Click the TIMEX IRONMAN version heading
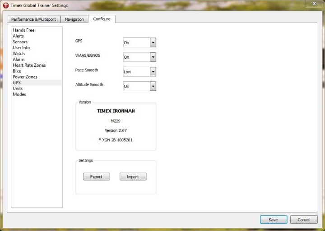Image resolution: width=325 pixels, height=231 pixels. [116, 111]
